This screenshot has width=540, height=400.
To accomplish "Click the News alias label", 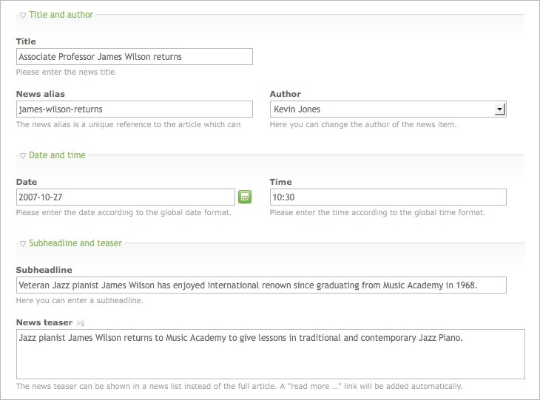I will click(40, 94).
